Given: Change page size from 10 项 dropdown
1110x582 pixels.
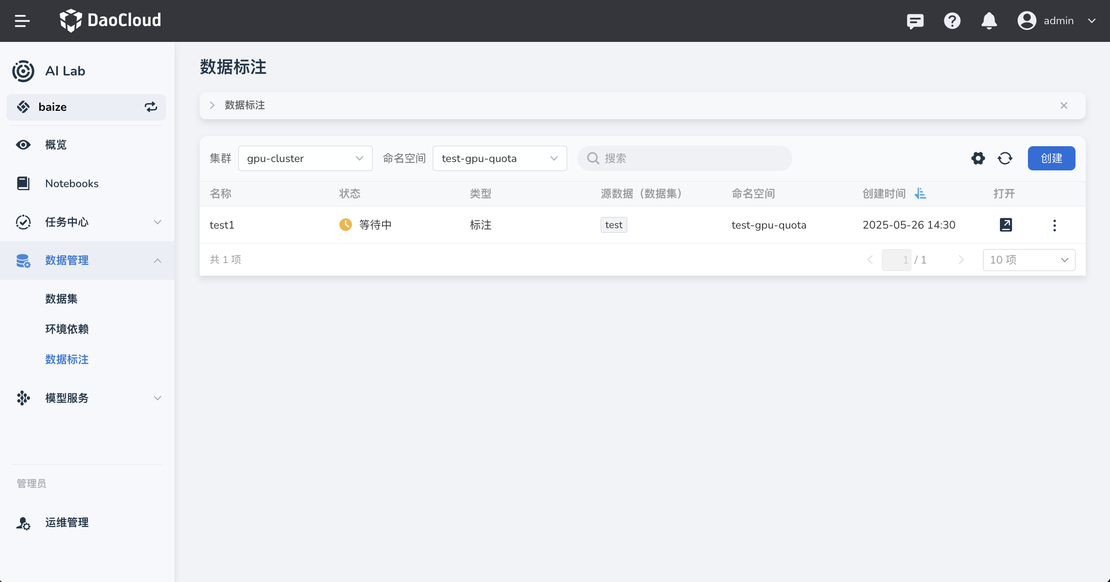Looking at the screenshot, I should point(1029,260).
